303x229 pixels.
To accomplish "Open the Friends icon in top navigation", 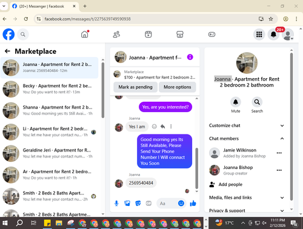I will click(116, 35).
